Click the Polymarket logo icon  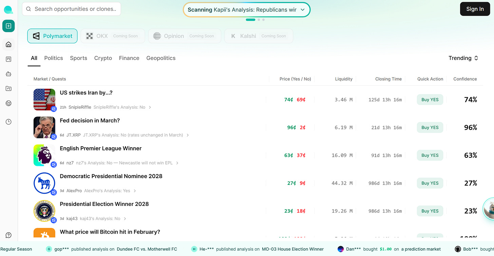(36, 36)
